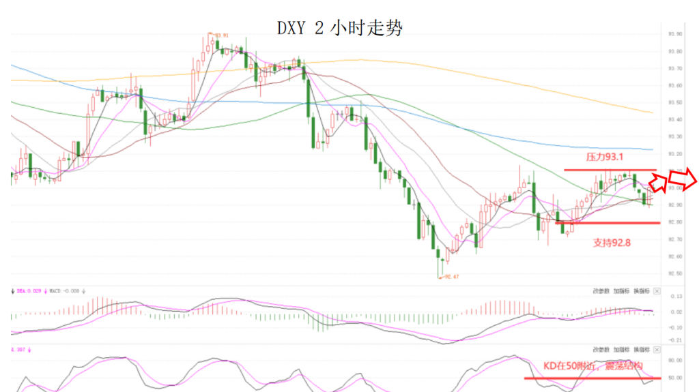Click the MACD:-0.008 indicator value
Viewport: 699px width, 392px height.
(64, 291)
